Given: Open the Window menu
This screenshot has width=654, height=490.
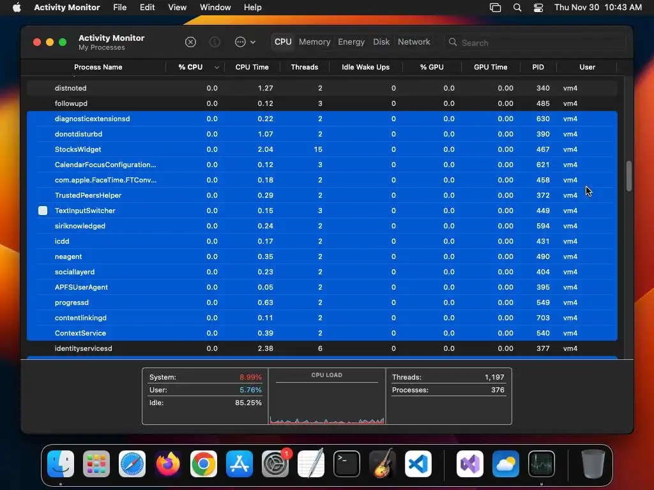Looking at the screenshot, I should point(215,8).
